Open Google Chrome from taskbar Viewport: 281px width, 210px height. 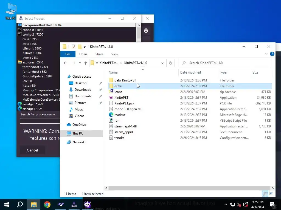click(x=47, y=205)
